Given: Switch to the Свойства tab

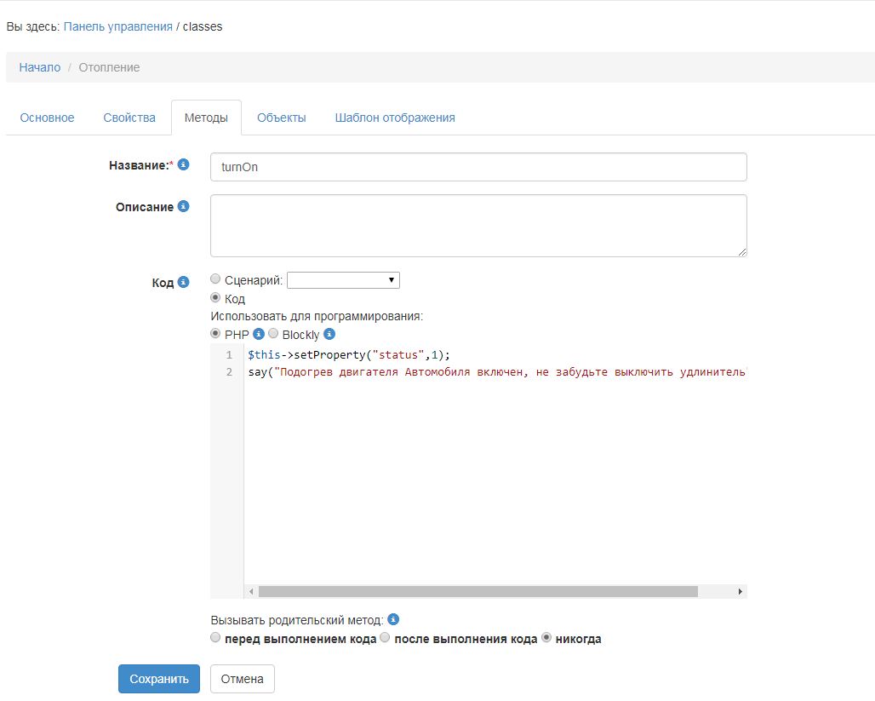Looking at the screenshot, I should [x=129, y=118].
